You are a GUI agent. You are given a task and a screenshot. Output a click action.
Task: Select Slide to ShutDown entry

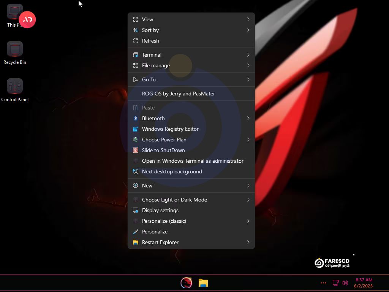[x=191, y=150]
